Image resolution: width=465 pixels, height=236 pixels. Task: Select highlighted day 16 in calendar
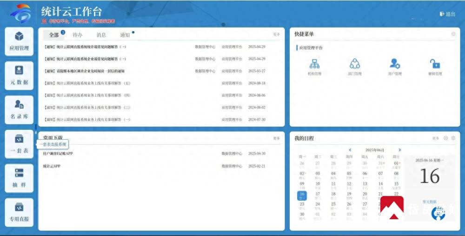point(302,196)
